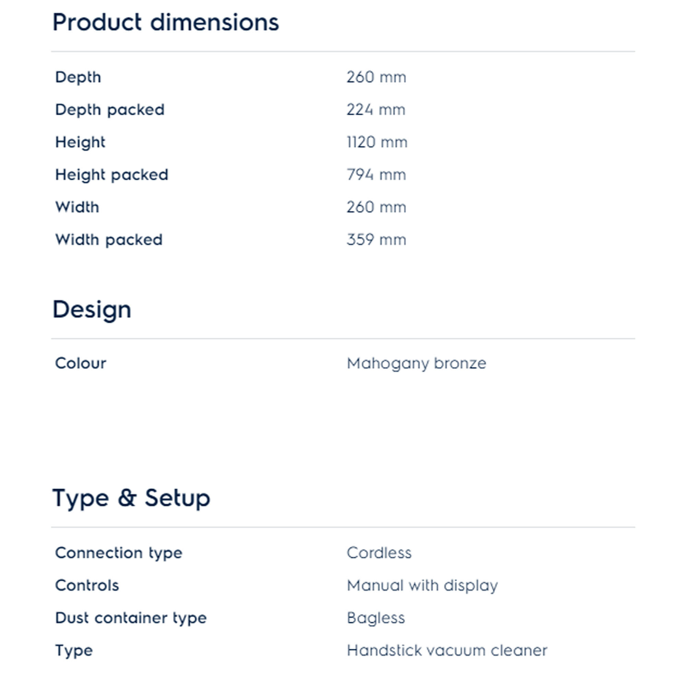The height and width of the screenshot is (686, 686).
Task: Select the Cordless value
Action: tap(379, 553)
